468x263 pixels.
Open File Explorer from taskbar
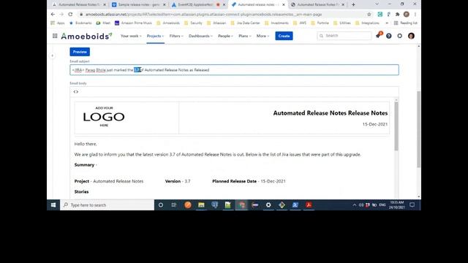coord(201,205)
